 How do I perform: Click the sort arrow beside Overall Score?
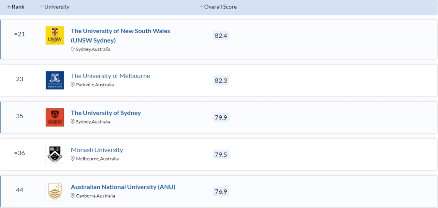tap(202, 7)
